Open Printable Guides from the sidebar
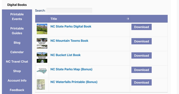 click(17, 31)
